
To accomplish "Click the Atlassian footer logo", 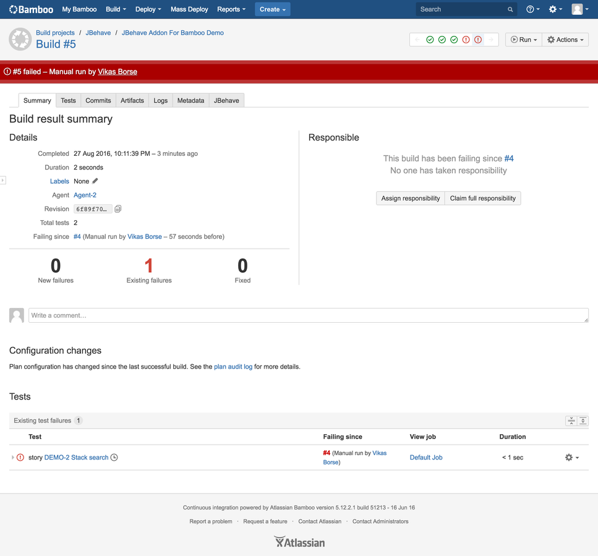I will pos(299,542).
